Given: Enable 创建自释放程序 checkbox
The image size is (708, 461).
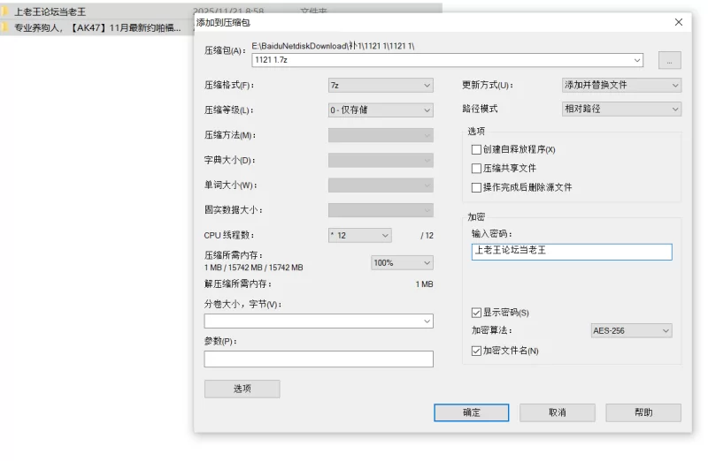Looking at the screenshot, I should [476, 149].
